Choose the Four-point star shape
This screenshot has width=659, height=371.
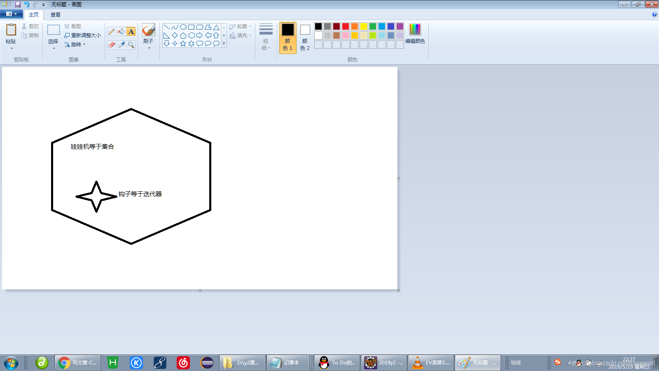175,43
